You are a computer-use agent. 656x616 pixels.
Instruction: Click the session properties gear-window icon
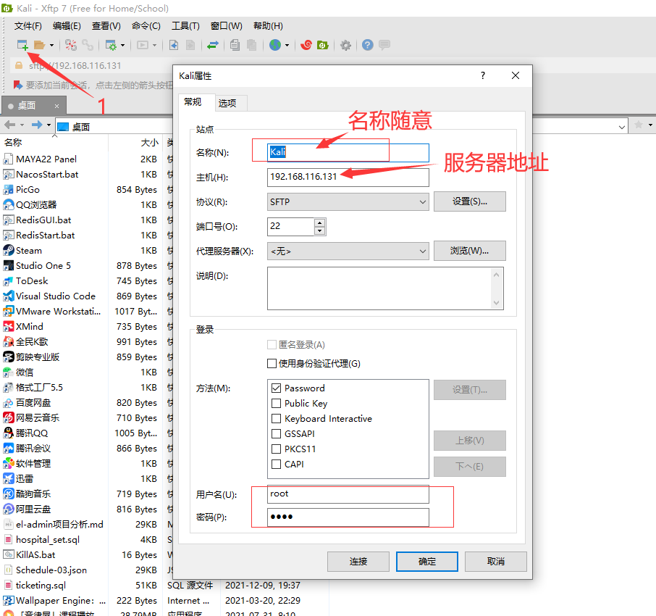pyautogui.click(x=111, y=45)
